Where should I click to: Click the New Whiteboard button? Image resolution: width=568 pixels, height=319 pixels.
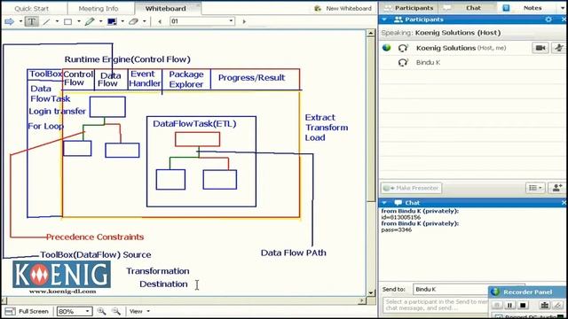coord(343,8)
